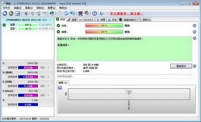
Task: Click the 点击添加注释 comment field
Action: [124, 77]
